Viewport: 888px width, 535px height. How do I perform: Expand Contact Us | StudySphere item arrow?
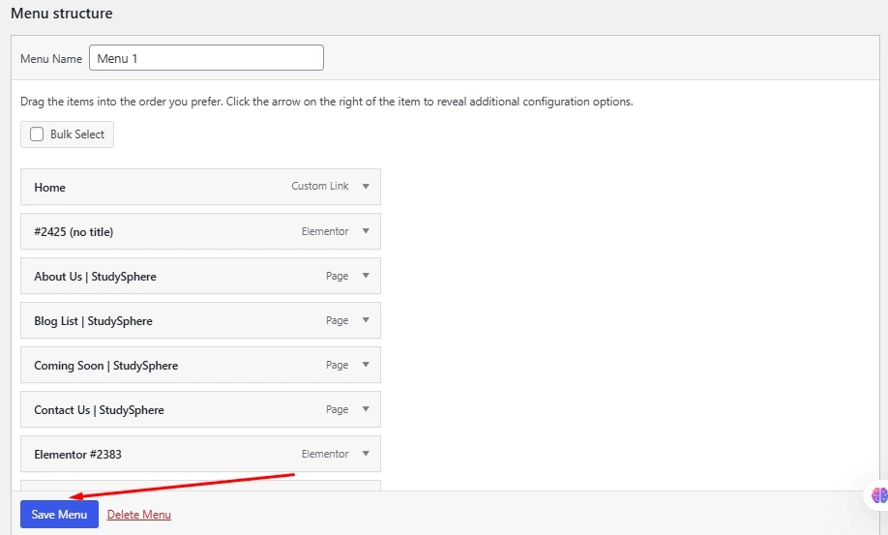pos(366,409)
